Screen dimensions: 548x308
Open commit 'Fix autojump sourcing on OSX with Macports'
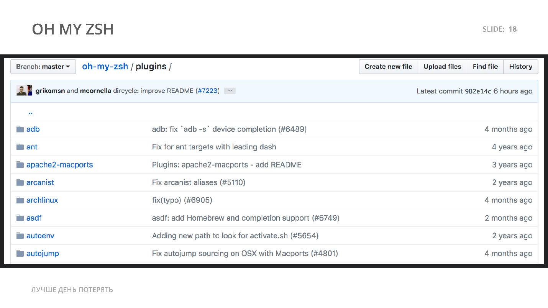click(245, 253)
